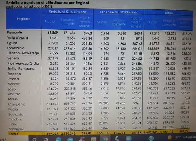This screenshot has height=141, width=196.
Task: Open File Explorer folder icon on taskbar
Action: click(x=94, y=139)
